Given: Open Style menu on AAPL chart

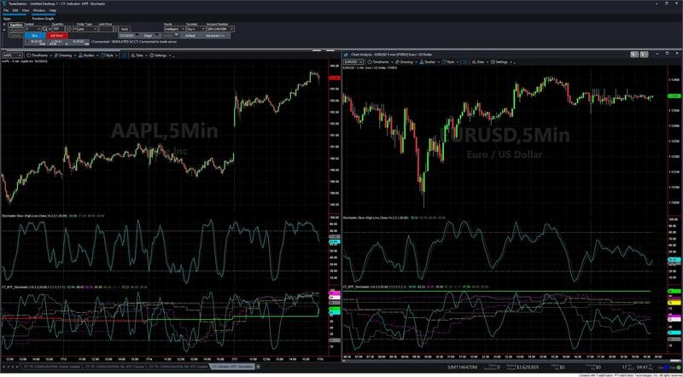Looking at the screenshot, I should point(109,55).
